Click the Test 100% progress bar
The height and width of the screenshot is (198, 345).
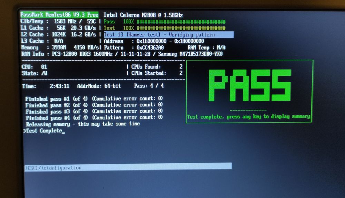coord(165,28)
